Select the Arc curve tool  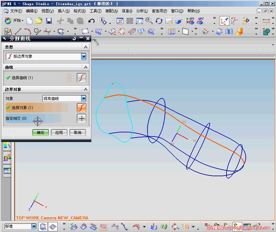(x=27, y=31)
